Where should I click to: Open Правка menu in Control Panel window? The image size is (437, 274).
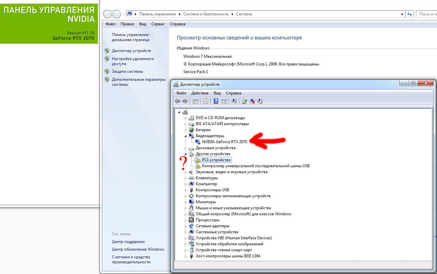[x=127, y=24]
